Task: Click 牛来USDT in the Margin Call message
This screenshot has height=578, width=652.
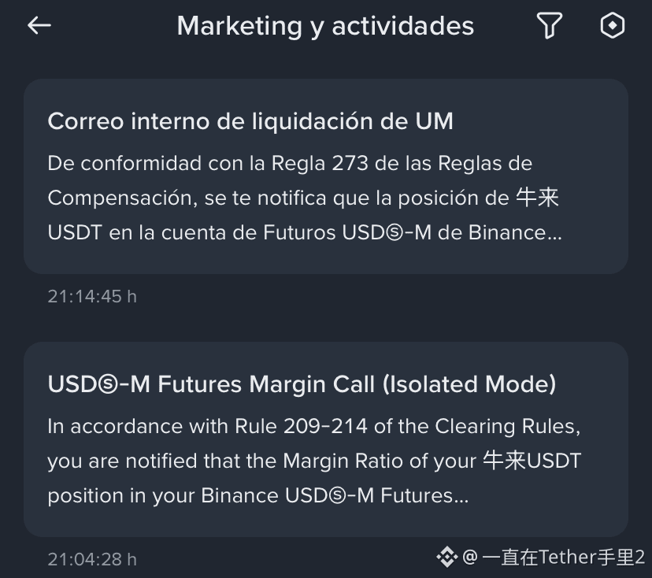Action: [x=532, y=461]
